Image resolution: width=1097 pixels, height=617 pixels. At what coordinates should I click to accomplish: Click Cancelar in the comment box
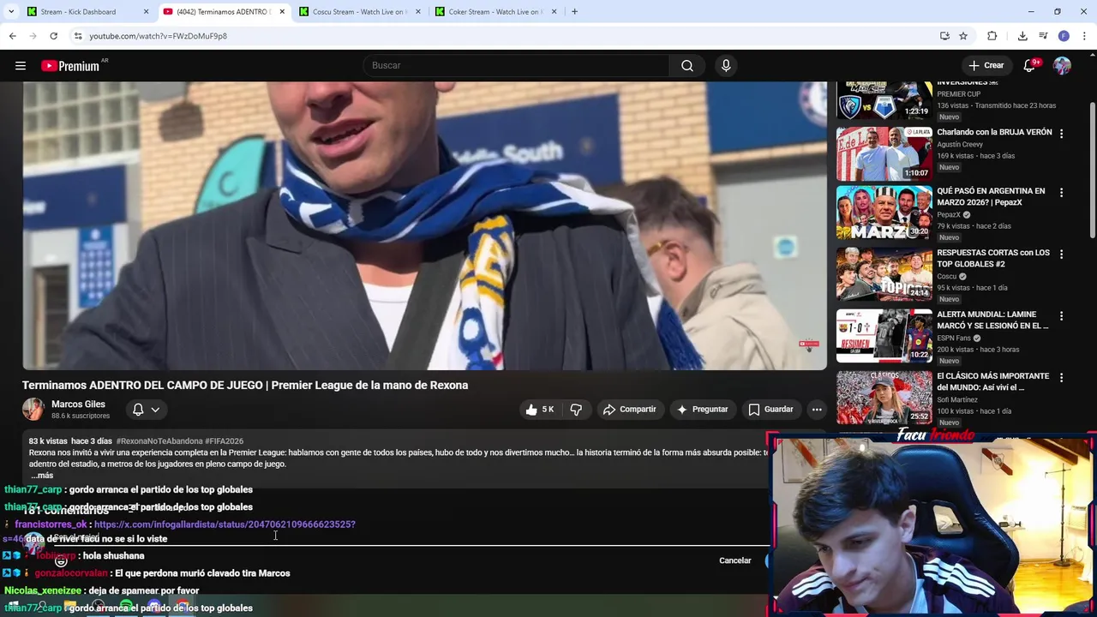(734, 560)
